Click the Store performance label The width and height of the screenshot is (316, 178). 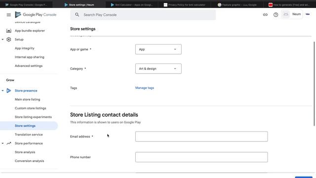(29, 143)
